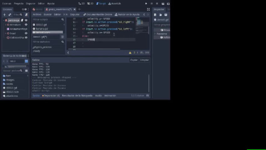The image size is (266, 150).
Task: Stop the running scene
Action: pyautogui.click(x=157, y=3)
